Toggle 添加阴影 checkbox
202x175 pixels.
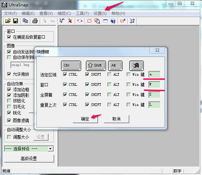tap(9, 95)
